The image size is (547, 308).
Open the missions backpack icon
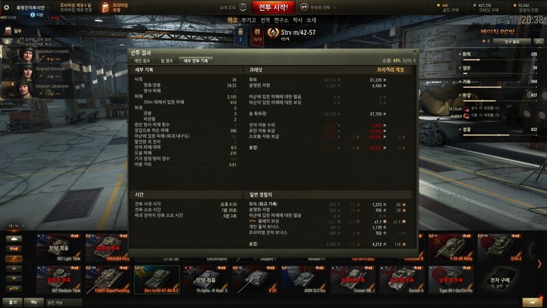pyautogui.click(x=8, y=31)
